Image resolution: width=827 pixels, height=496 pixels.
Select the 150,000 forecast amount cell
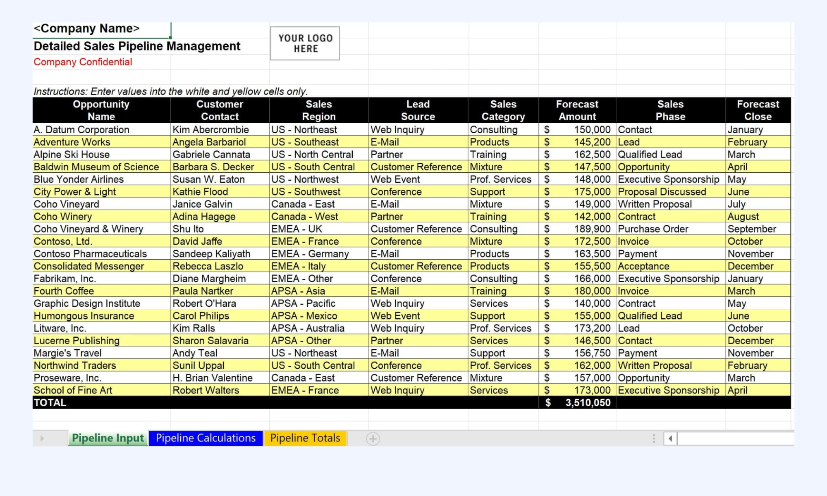[577, 129]
